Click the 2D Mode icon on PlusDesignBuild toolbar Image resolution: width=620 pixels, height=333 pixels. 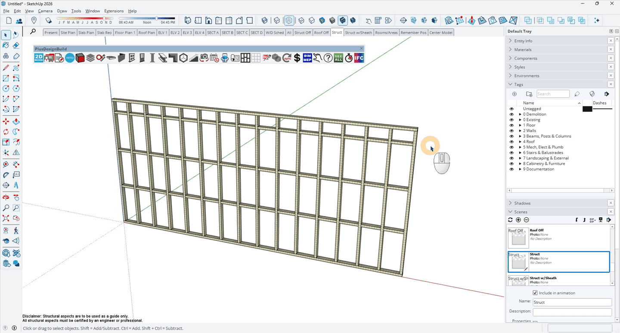click(x=38, y=58)
